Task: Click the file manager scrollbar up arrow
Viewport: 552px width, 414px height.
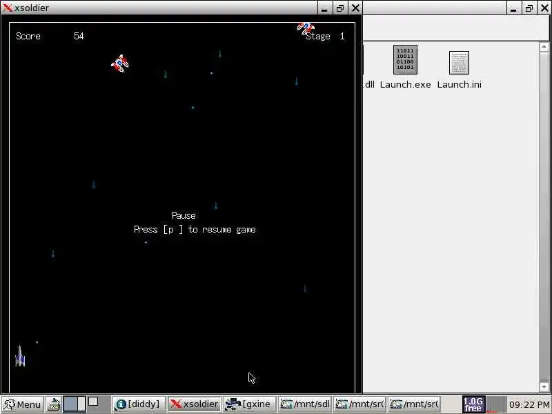Action: point(544,47)
